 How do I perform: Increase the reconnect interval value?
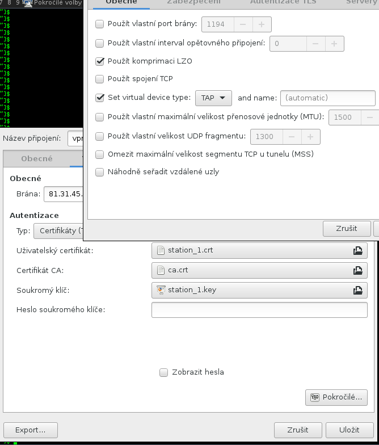[334, 44]
